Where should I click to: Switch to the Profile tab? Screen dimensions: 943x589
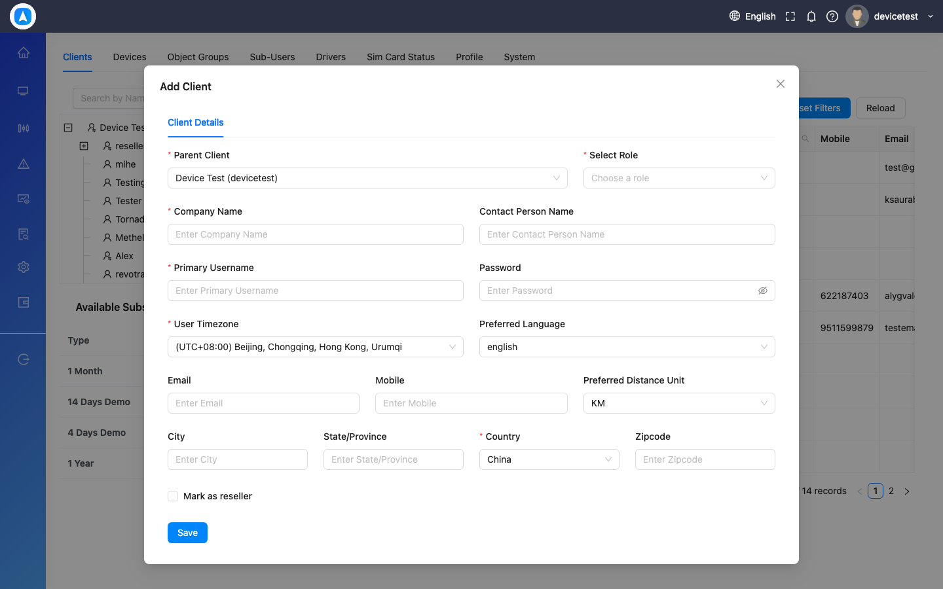(470, 57)
